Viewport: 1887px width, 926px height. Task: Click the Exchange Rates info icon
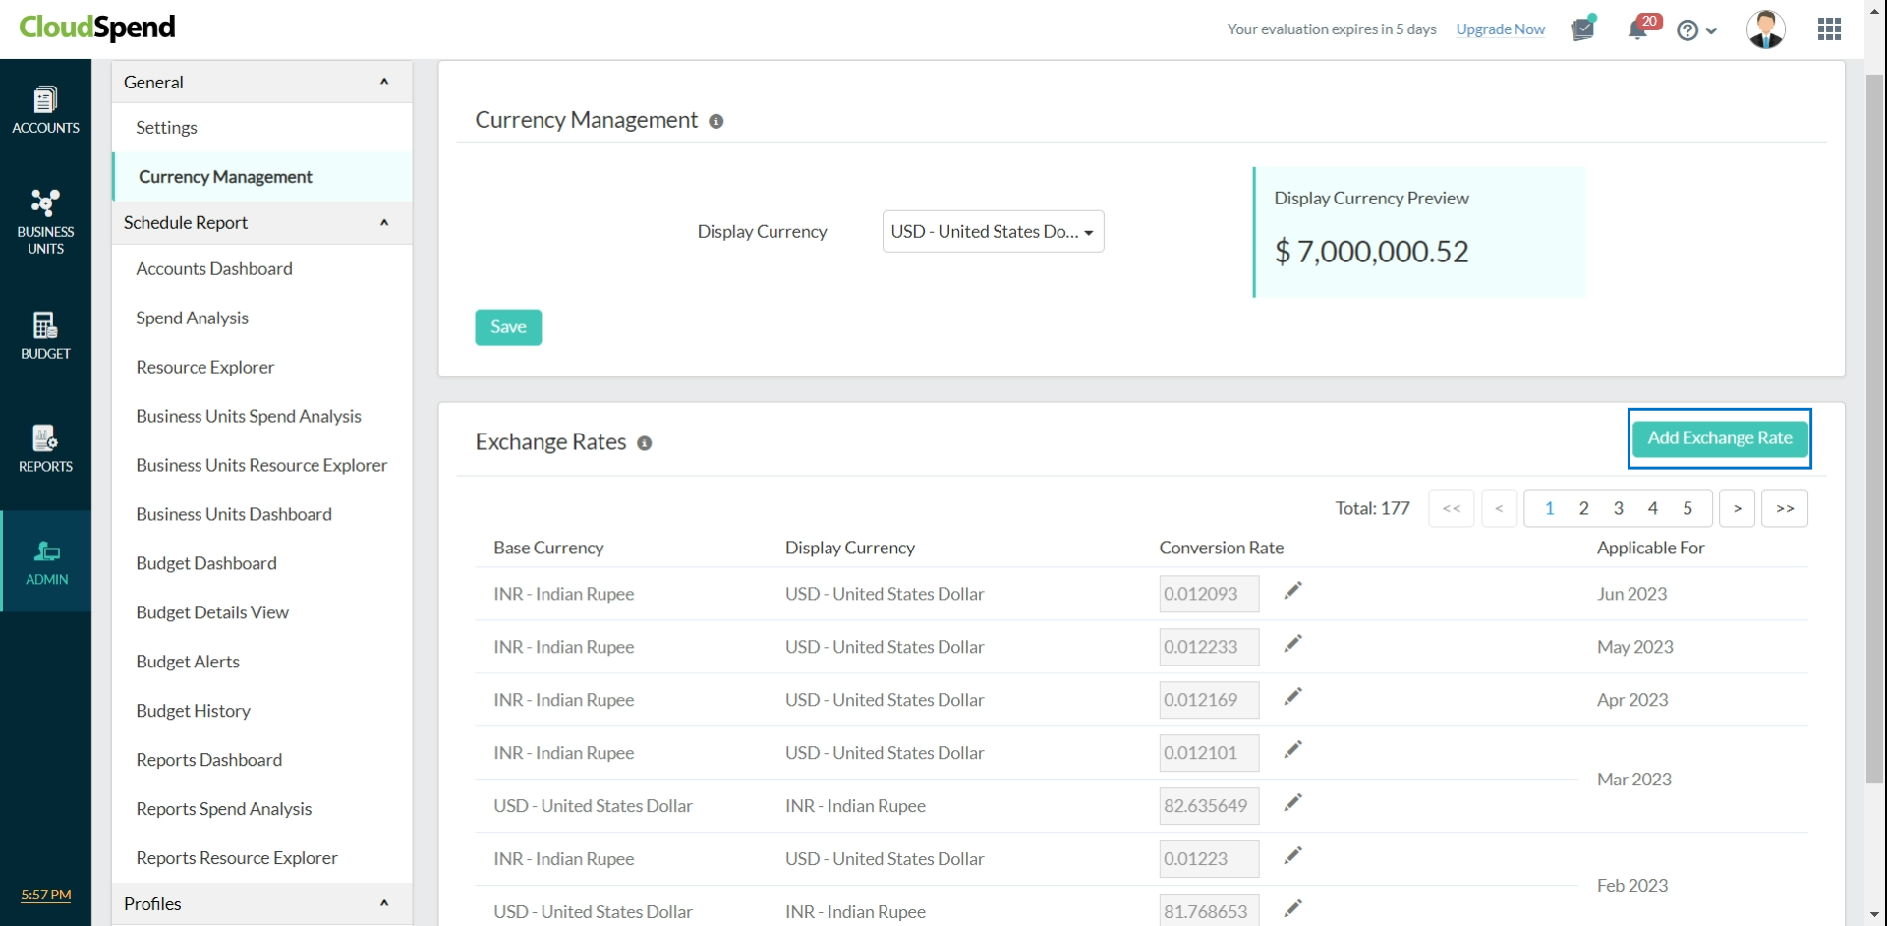(x=645, y=444)
